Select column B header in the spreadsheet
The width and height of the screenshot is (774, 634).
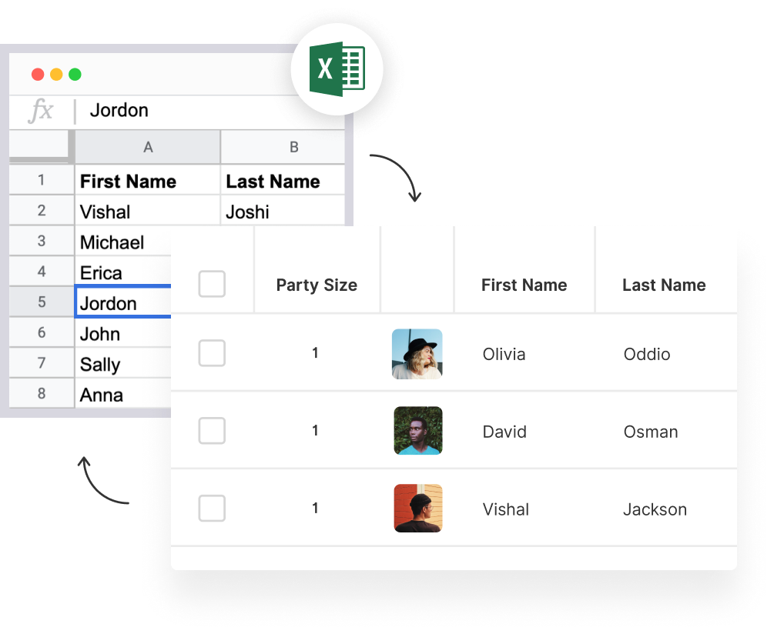[293, 147]
